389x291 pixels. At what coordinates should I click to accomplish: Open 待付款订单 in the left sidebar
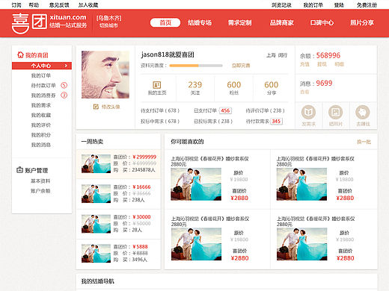[x=43, y=85]
